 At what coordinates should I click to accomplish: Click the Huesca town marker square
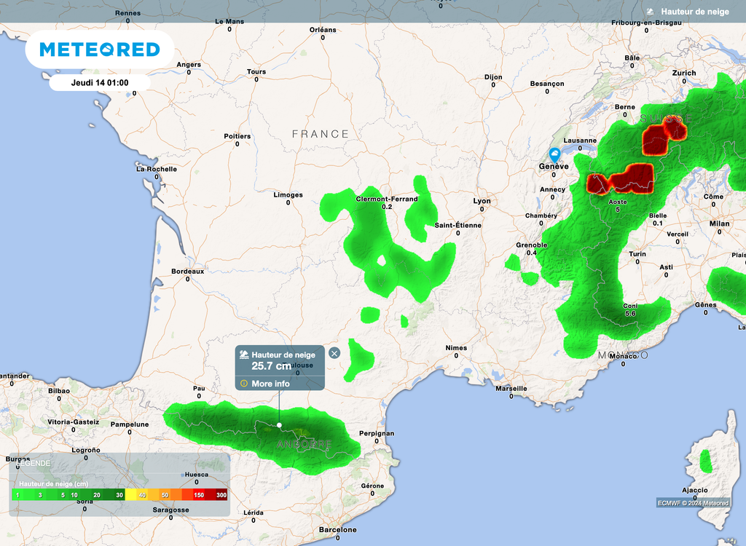click(x=182, y=475)
